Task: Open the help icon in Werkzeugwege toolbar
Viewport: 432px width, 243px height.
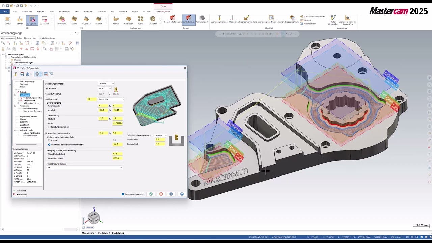Action: point(77,43)
